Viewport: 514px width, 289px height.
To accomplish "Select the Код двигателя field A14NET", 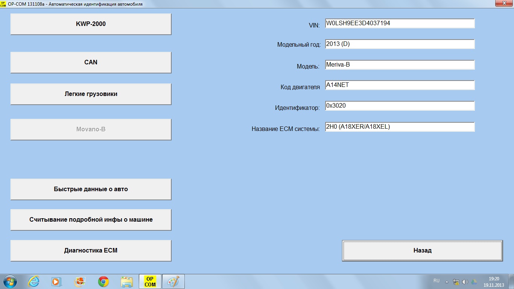I will point(400,85).
